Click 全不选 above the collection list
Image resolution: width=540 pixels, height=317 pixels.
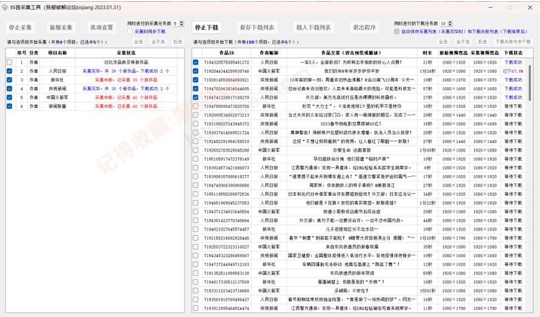158,42
